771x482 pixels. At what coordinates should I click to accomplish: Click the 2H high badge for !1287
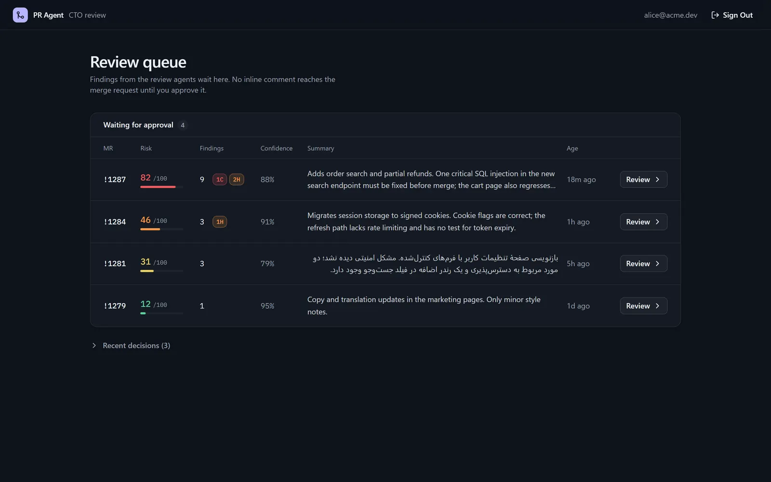(x=237, y=179)
